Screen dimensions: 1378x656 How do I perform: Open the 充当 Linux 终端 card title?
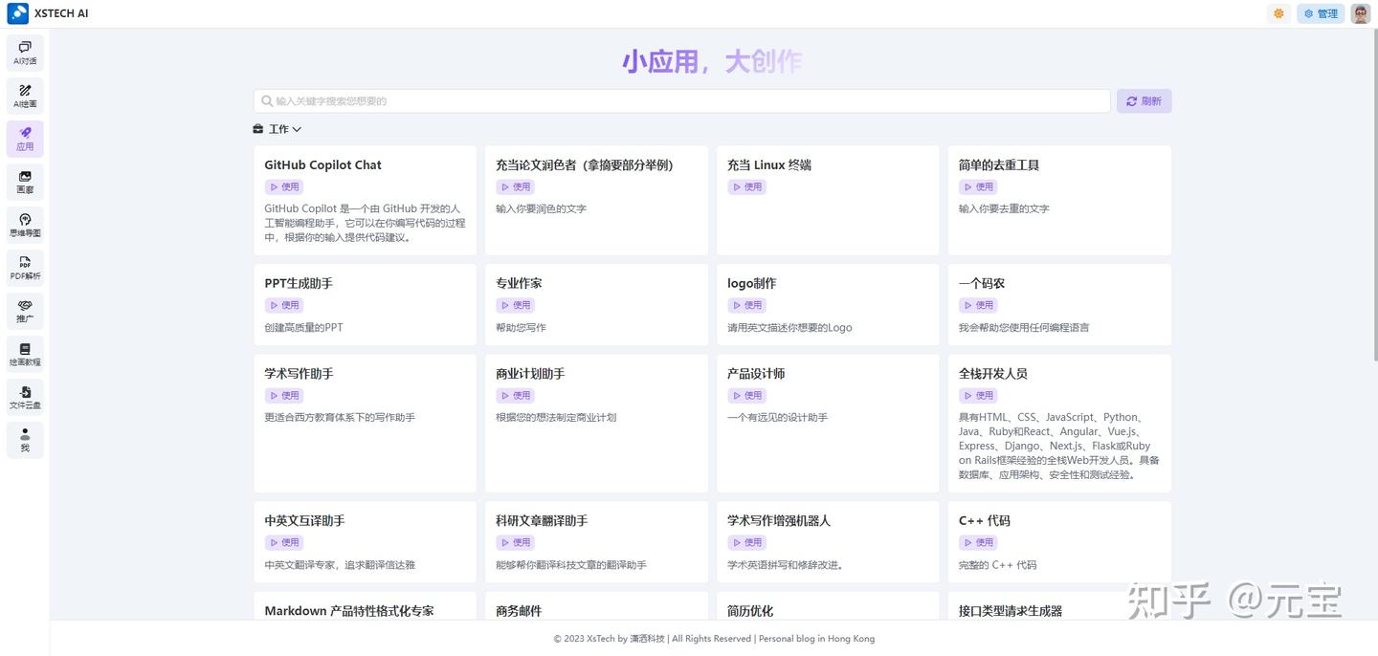769,164
